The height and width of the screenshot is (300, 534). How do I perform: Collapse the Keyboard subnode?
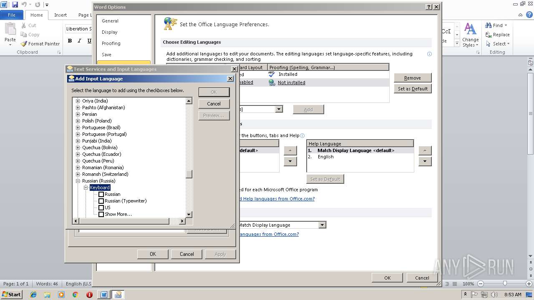tap(86, 187)
